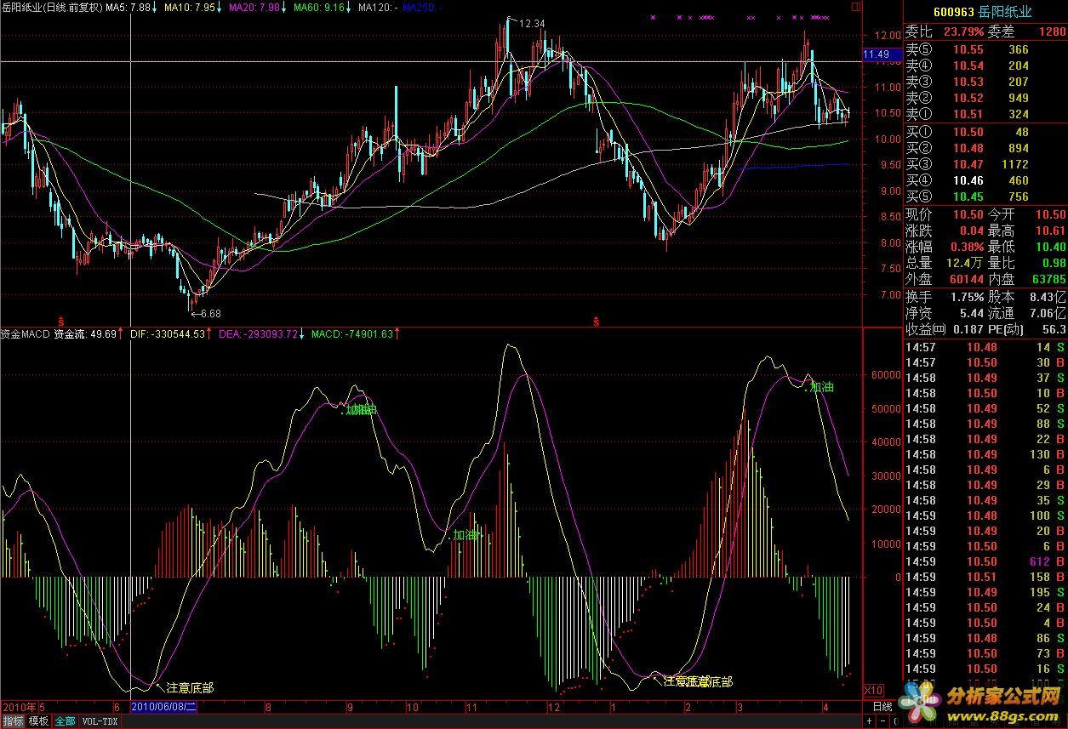The width and height of the screenshot is (1068, 729).
Task: Click the 加油 signal near the middle trough
Action: point(465,535)
